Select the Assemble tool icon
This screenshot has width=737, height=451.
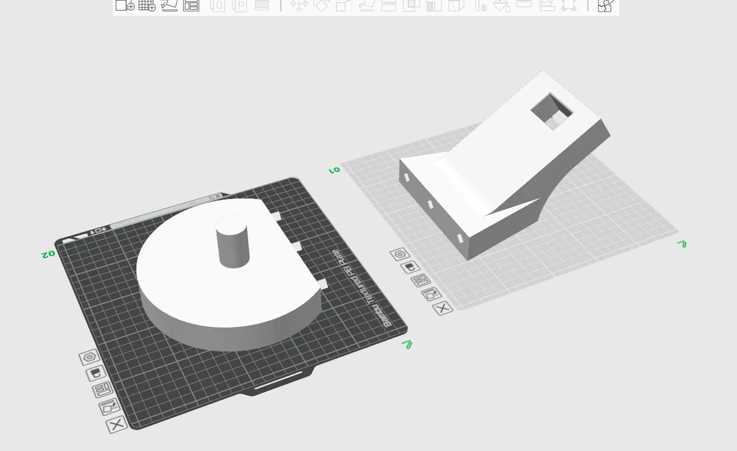coord(547,6)
